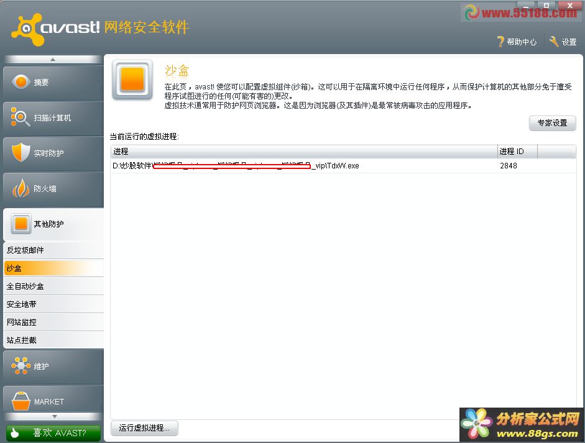Close the avast window
This screenshot has width=585, height=443.
point(569,6)
